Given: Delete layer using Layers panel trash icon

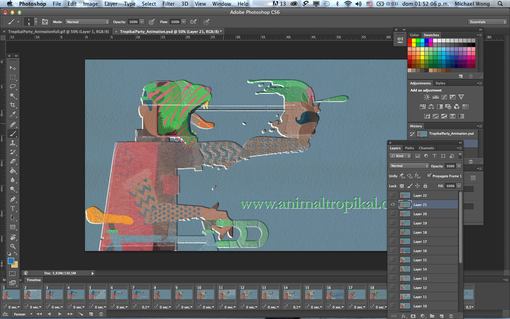Looking at the screenshot, I should coord(451,316).
